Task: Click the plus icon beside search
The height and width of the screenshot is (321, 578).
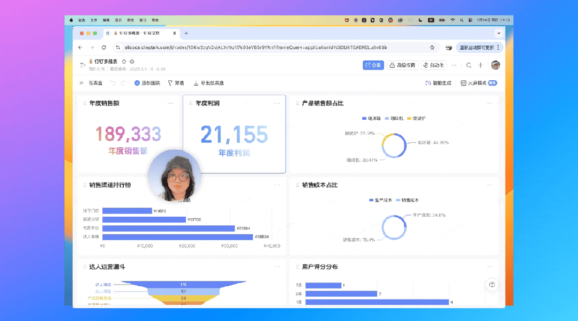Action: pyautogui.click(x=481, y=65)
